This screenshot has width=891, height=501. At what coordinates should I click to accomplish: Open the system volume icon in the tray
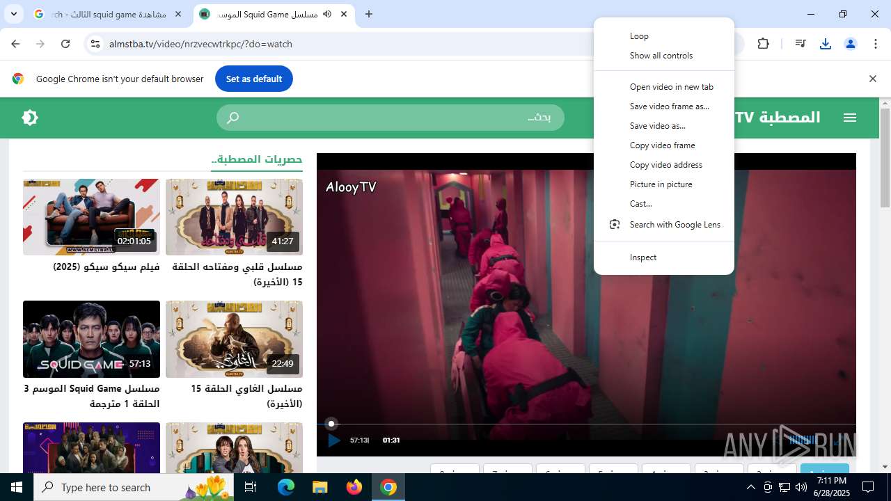(801, 487)
